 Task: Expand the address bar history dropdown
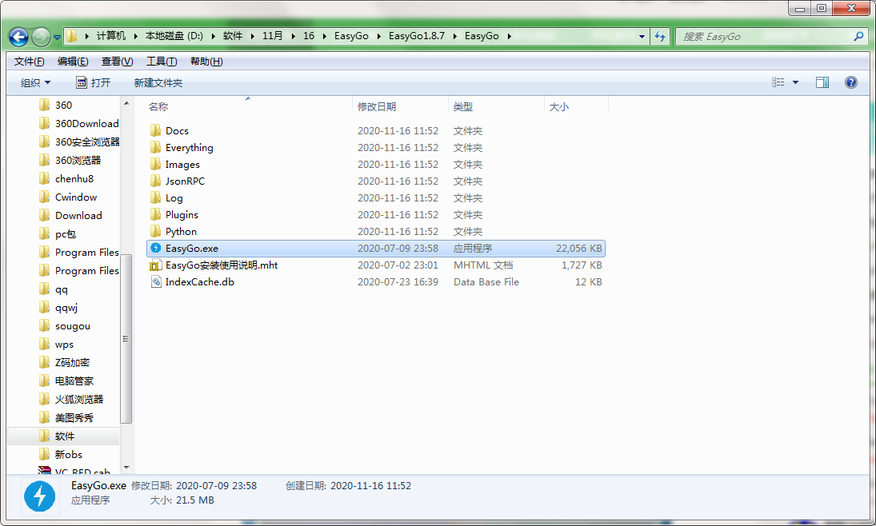tap(642, 36)
